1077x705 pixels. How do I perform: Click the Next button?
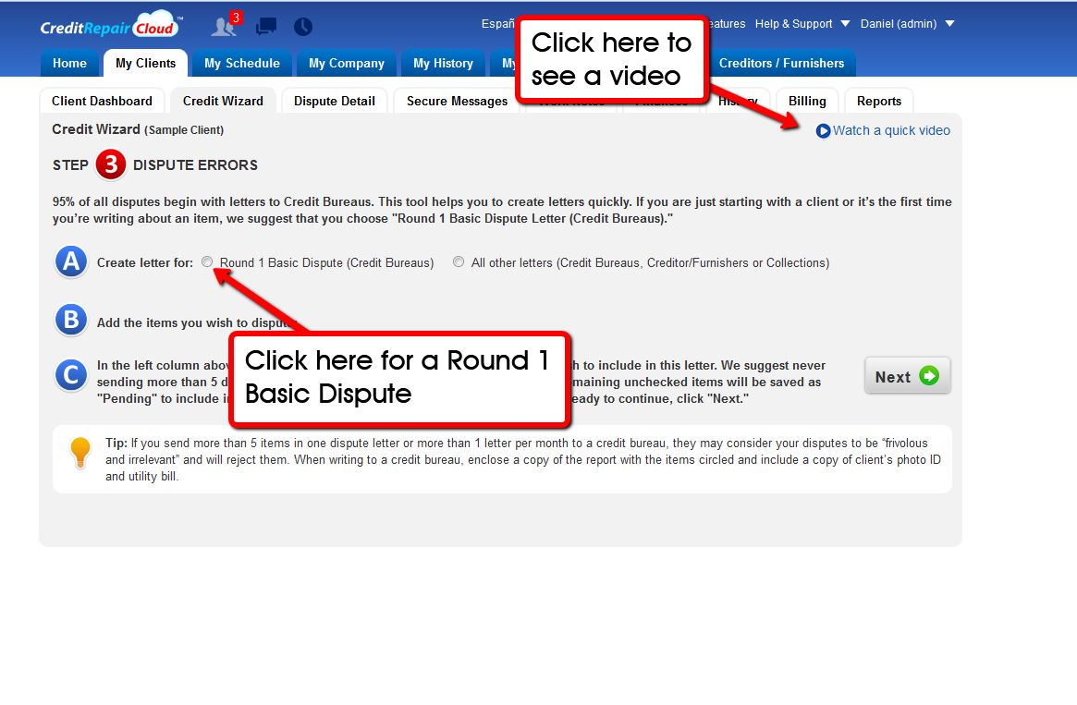coord(907,375)
